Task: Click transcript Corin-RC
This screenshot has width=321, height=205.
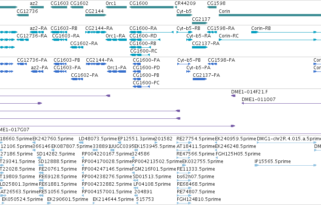Action: [270, 40]
